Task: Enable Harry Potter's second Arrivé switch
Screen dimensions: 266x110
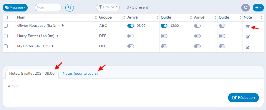Action: pos(197,36)
